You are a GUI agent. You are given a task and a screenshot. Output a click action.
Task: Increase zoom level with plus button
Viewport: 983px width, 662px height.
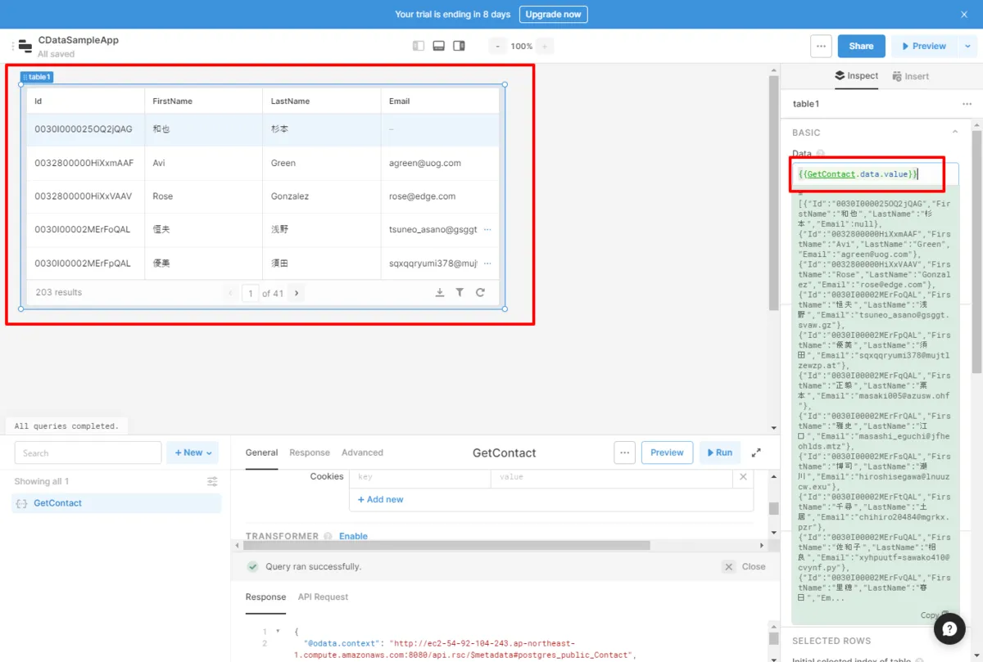pyautogui.click(x=546, y=46)
